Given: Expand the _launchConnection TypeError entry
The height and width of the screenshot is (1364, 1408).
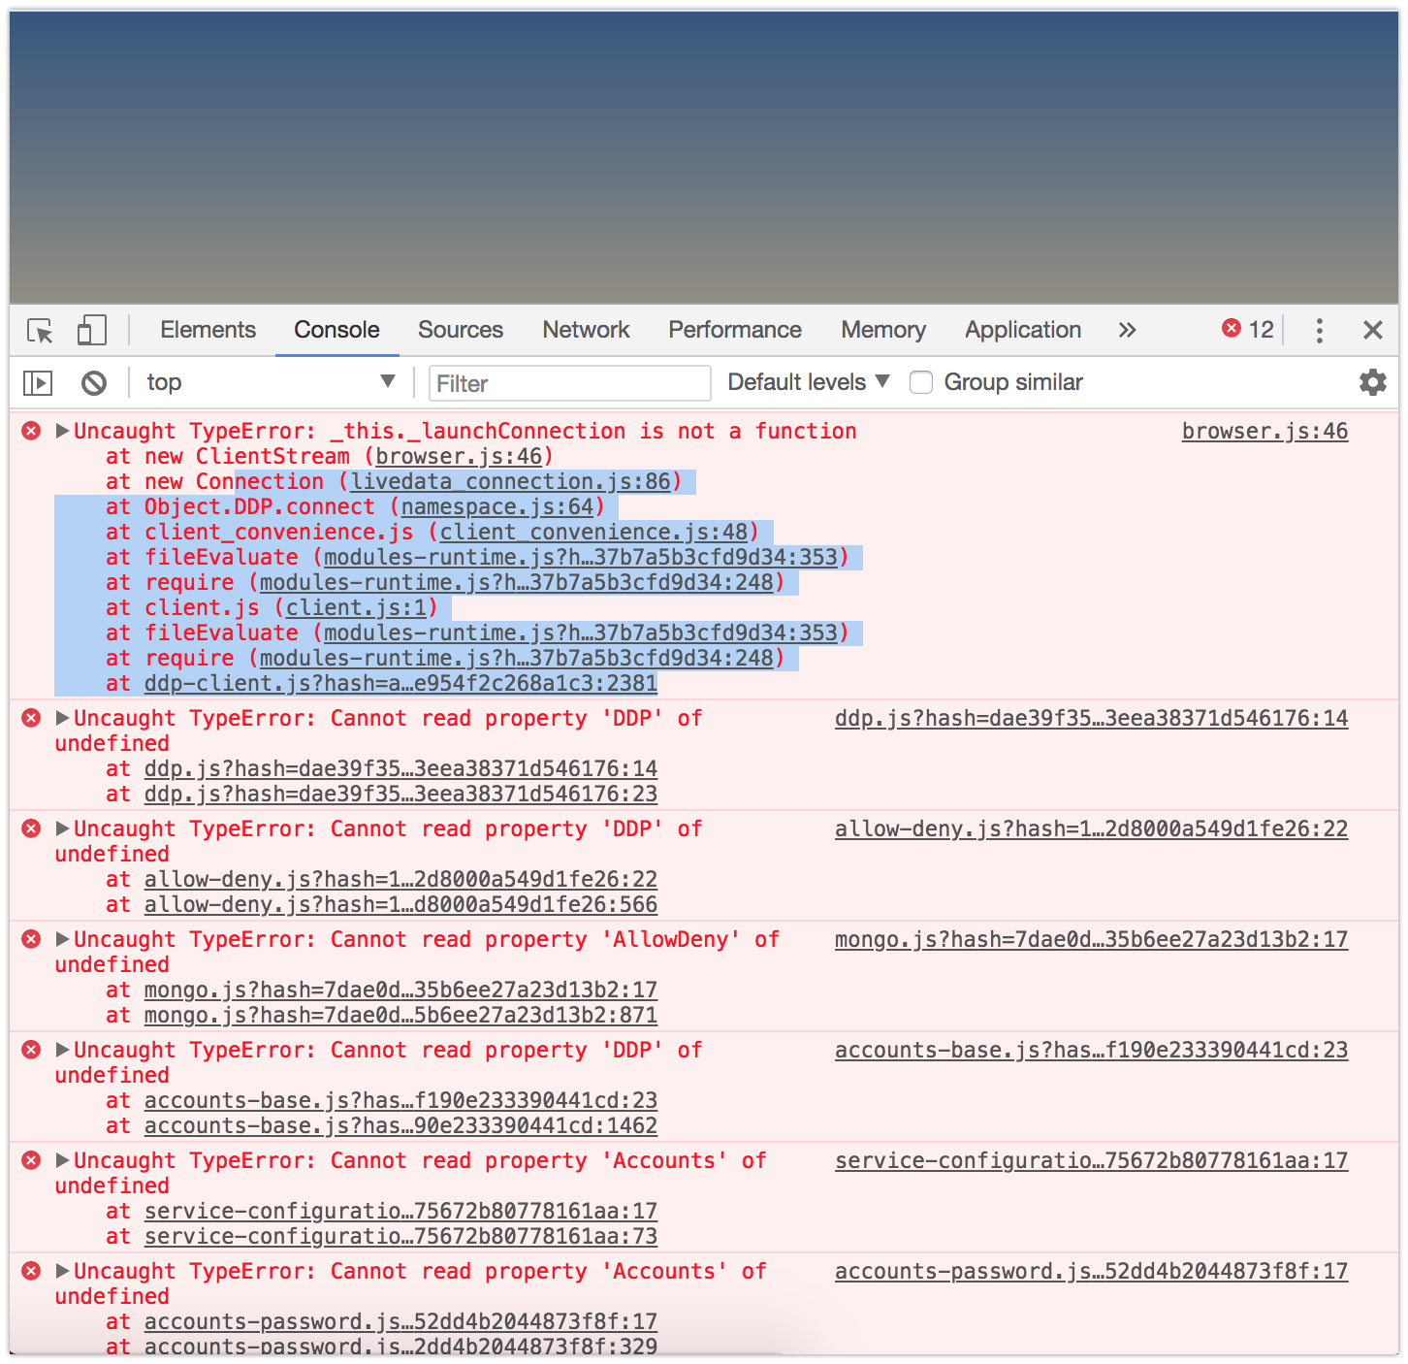Looking at the screenshot, I should coord(63,431).
